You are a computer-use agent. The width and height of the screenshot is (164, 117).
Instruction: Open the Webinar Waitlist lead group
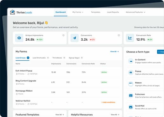23,101
